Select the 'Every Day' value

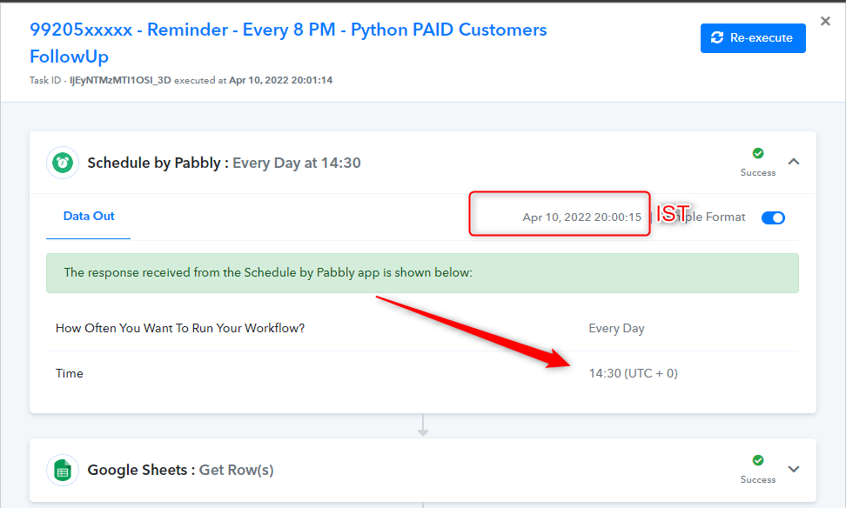coord(617,329)
